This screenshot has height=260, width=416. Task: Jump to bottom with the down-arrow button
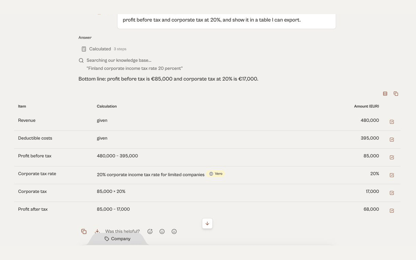(x=207, y=224)
